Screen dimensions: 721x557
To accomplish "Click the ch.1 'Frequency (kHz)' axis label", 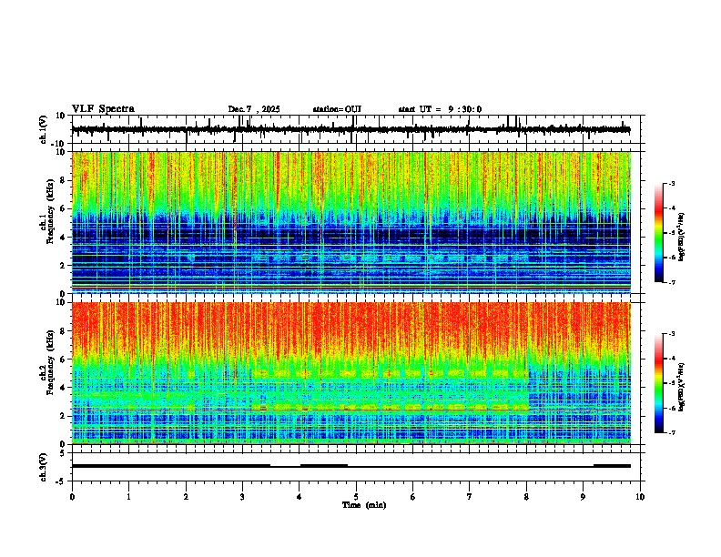I will 51,211.
